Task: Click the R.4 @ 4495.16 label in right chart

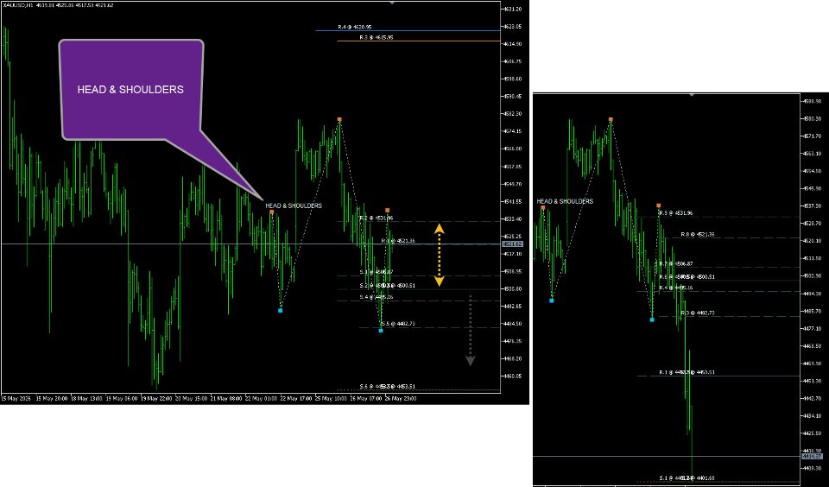Action: [675, 288]
